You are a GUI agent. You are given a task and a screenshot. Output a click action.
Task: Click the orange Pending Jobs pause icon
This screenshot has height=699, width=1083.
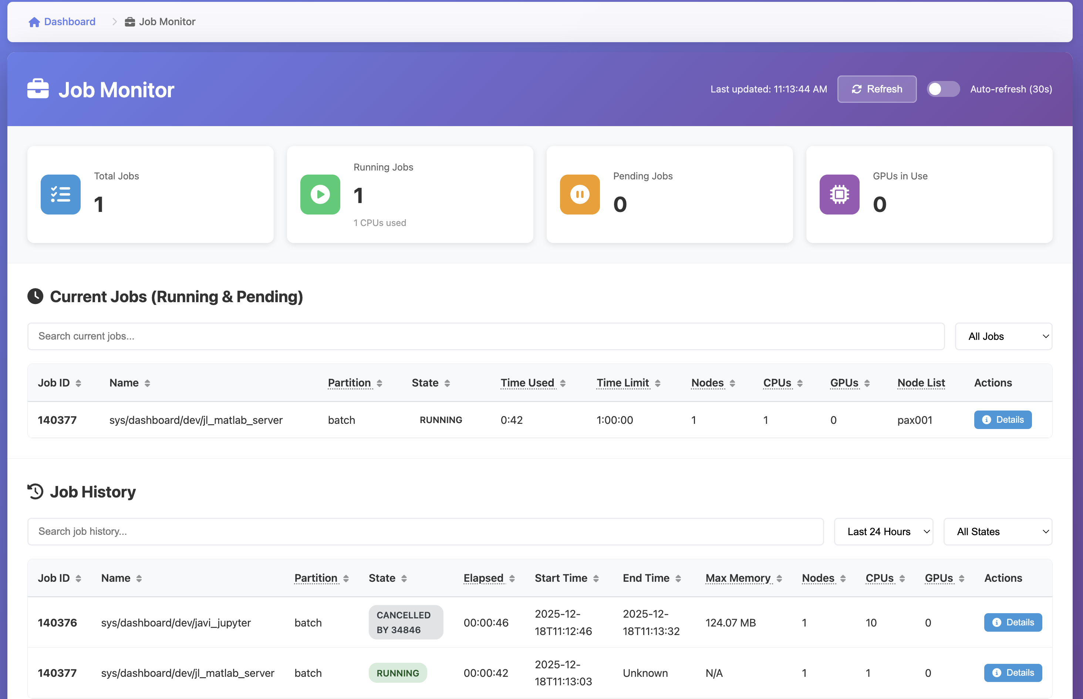click(x=580, y=194)
